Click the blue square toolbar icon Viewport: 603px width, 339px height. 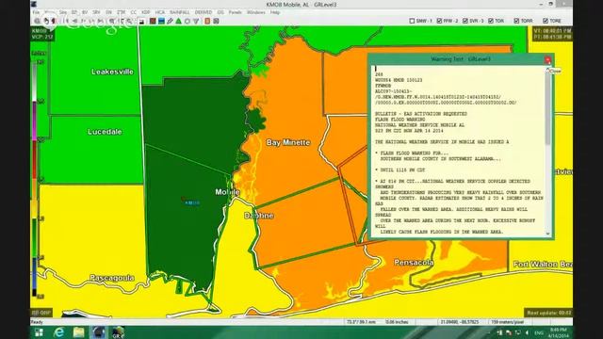click(161, 21)
